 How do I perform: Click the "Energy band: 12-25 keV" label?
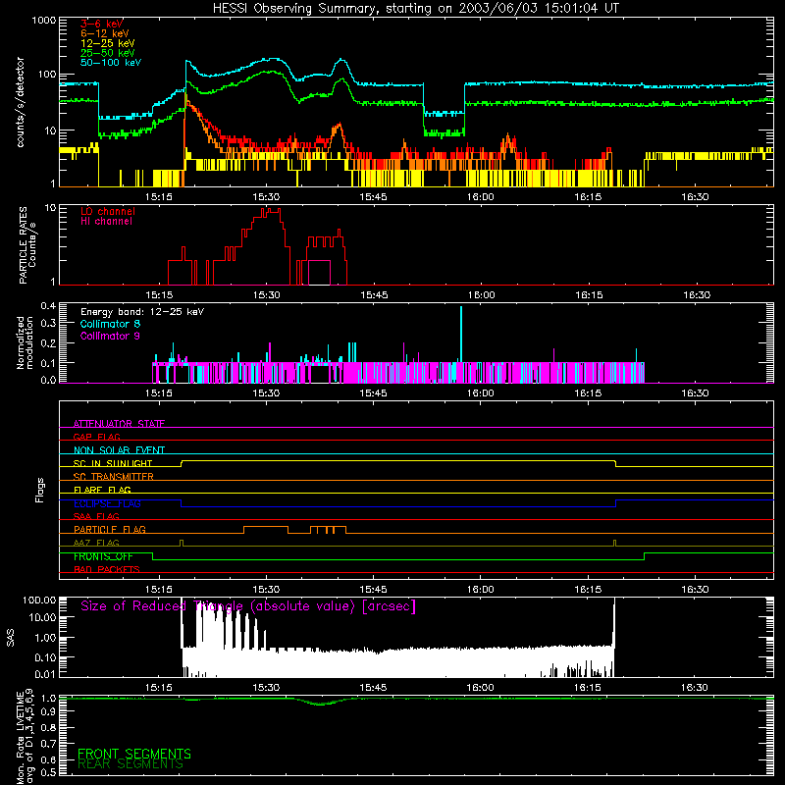pos(142,312)
